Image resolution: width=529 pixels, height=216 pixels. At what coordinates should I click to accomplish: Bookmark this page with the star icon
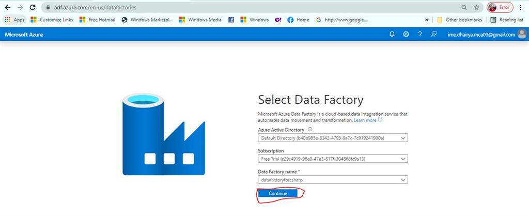point(476,7)
